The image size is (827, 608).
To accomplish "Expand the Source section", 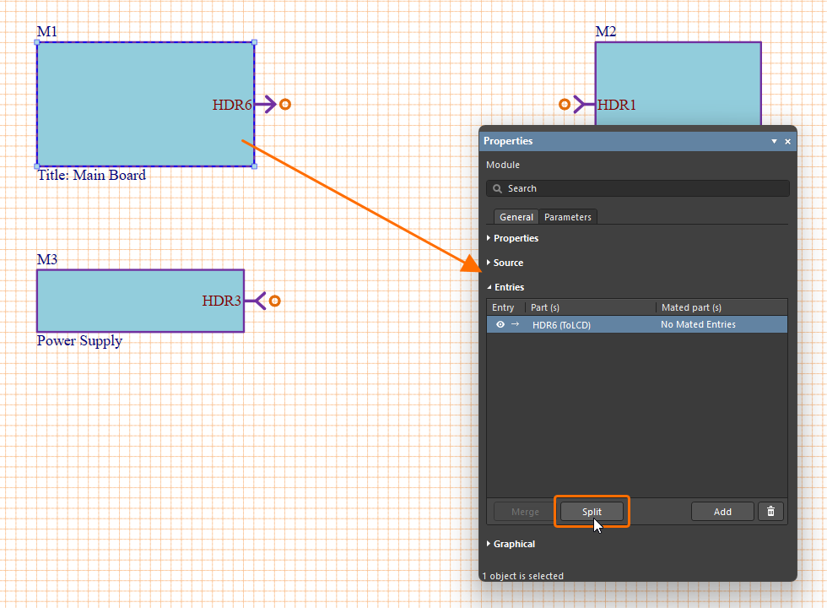I will click(x=505, y=263).
